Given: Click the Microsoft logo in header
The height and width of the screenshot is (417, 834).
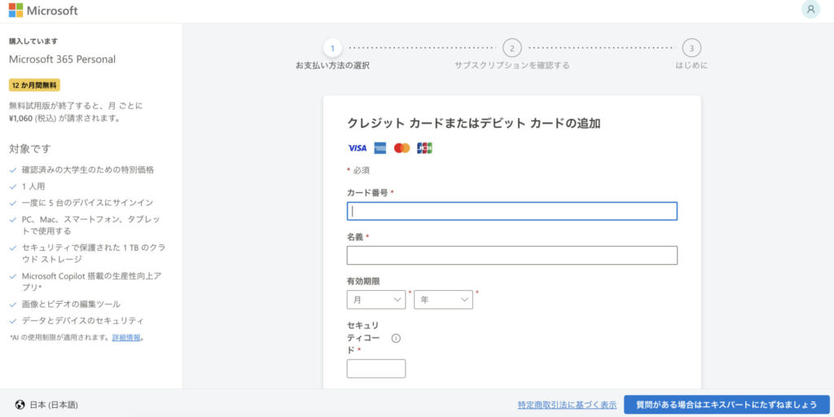Looking at the screenshot, I should pos(43,11).
